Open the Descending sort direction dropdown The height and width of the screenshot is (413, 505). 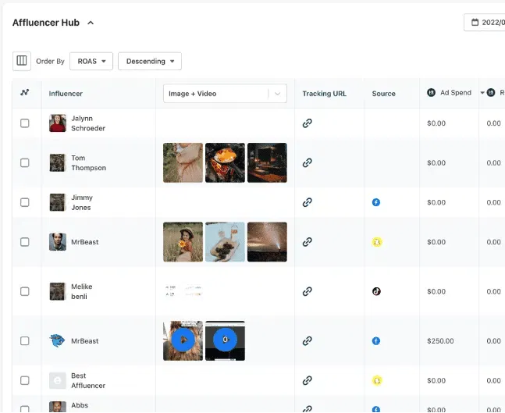pyautogui.click(x=150, y=61)
